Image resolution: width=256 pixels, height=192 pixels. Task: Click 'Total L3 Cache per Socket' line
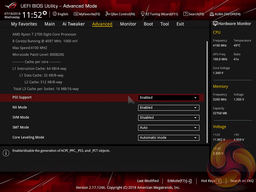(x=46, y=89)
